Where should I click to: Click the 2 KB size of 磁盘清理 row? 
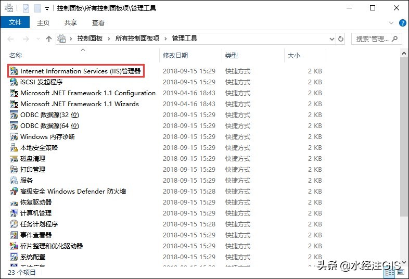[315, 159]
